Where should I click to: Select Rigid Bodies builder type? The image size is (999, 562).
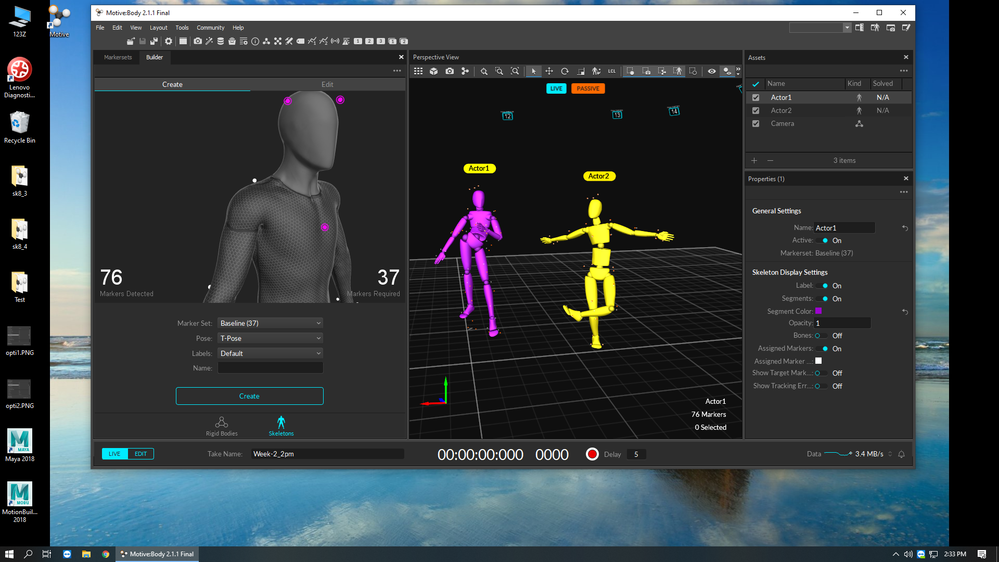[x=222, y=426]
